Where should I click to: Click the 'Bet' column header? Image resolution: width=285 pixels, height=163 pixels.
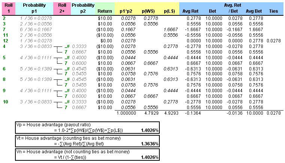tap(213, 11)
